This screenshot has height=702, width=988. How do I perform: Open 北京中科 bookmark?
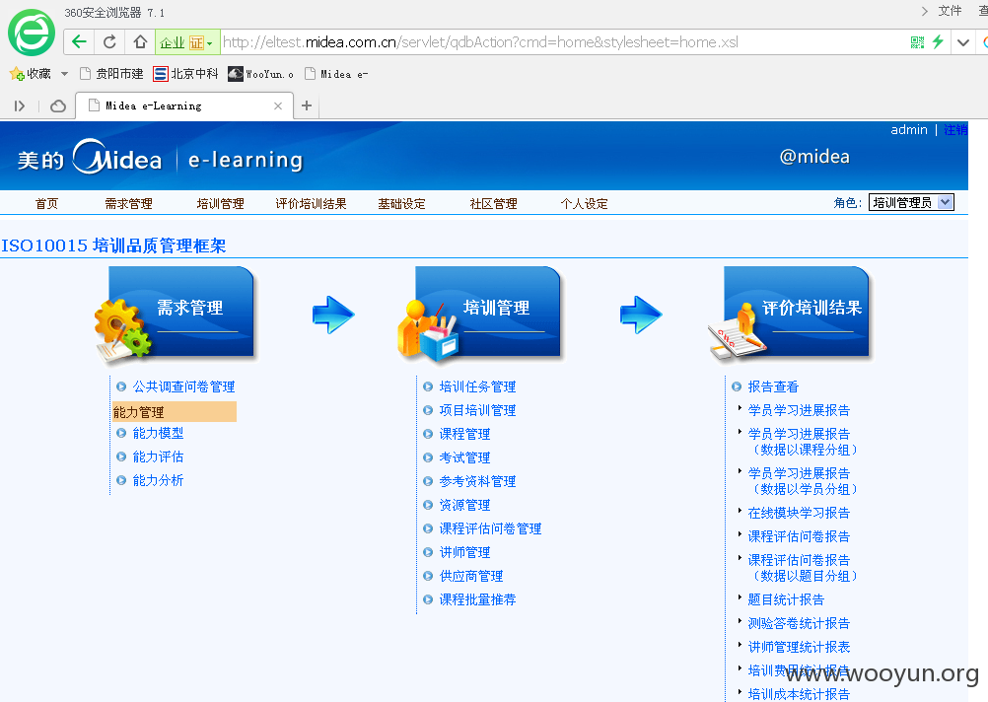(185, 74)
